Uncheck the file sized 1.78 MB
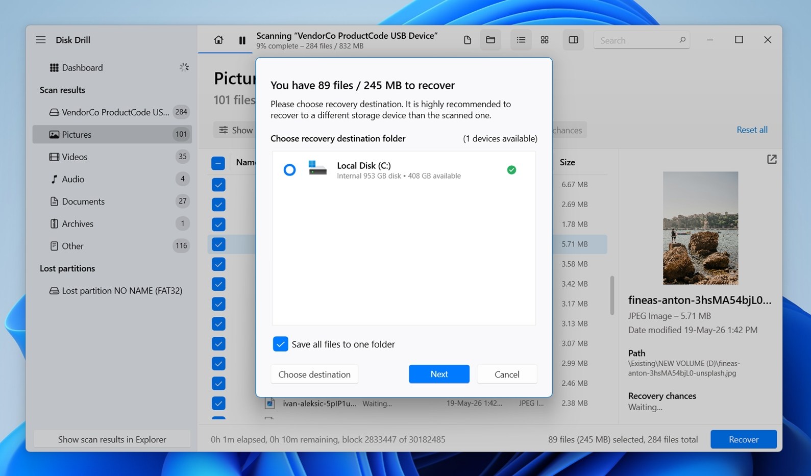 tap(218, 224)
